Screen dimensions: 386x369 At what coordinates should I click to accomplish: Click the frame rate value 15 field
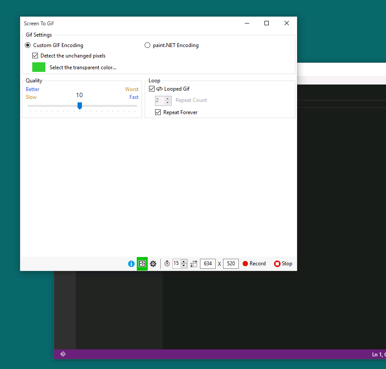tap(177, 264)
